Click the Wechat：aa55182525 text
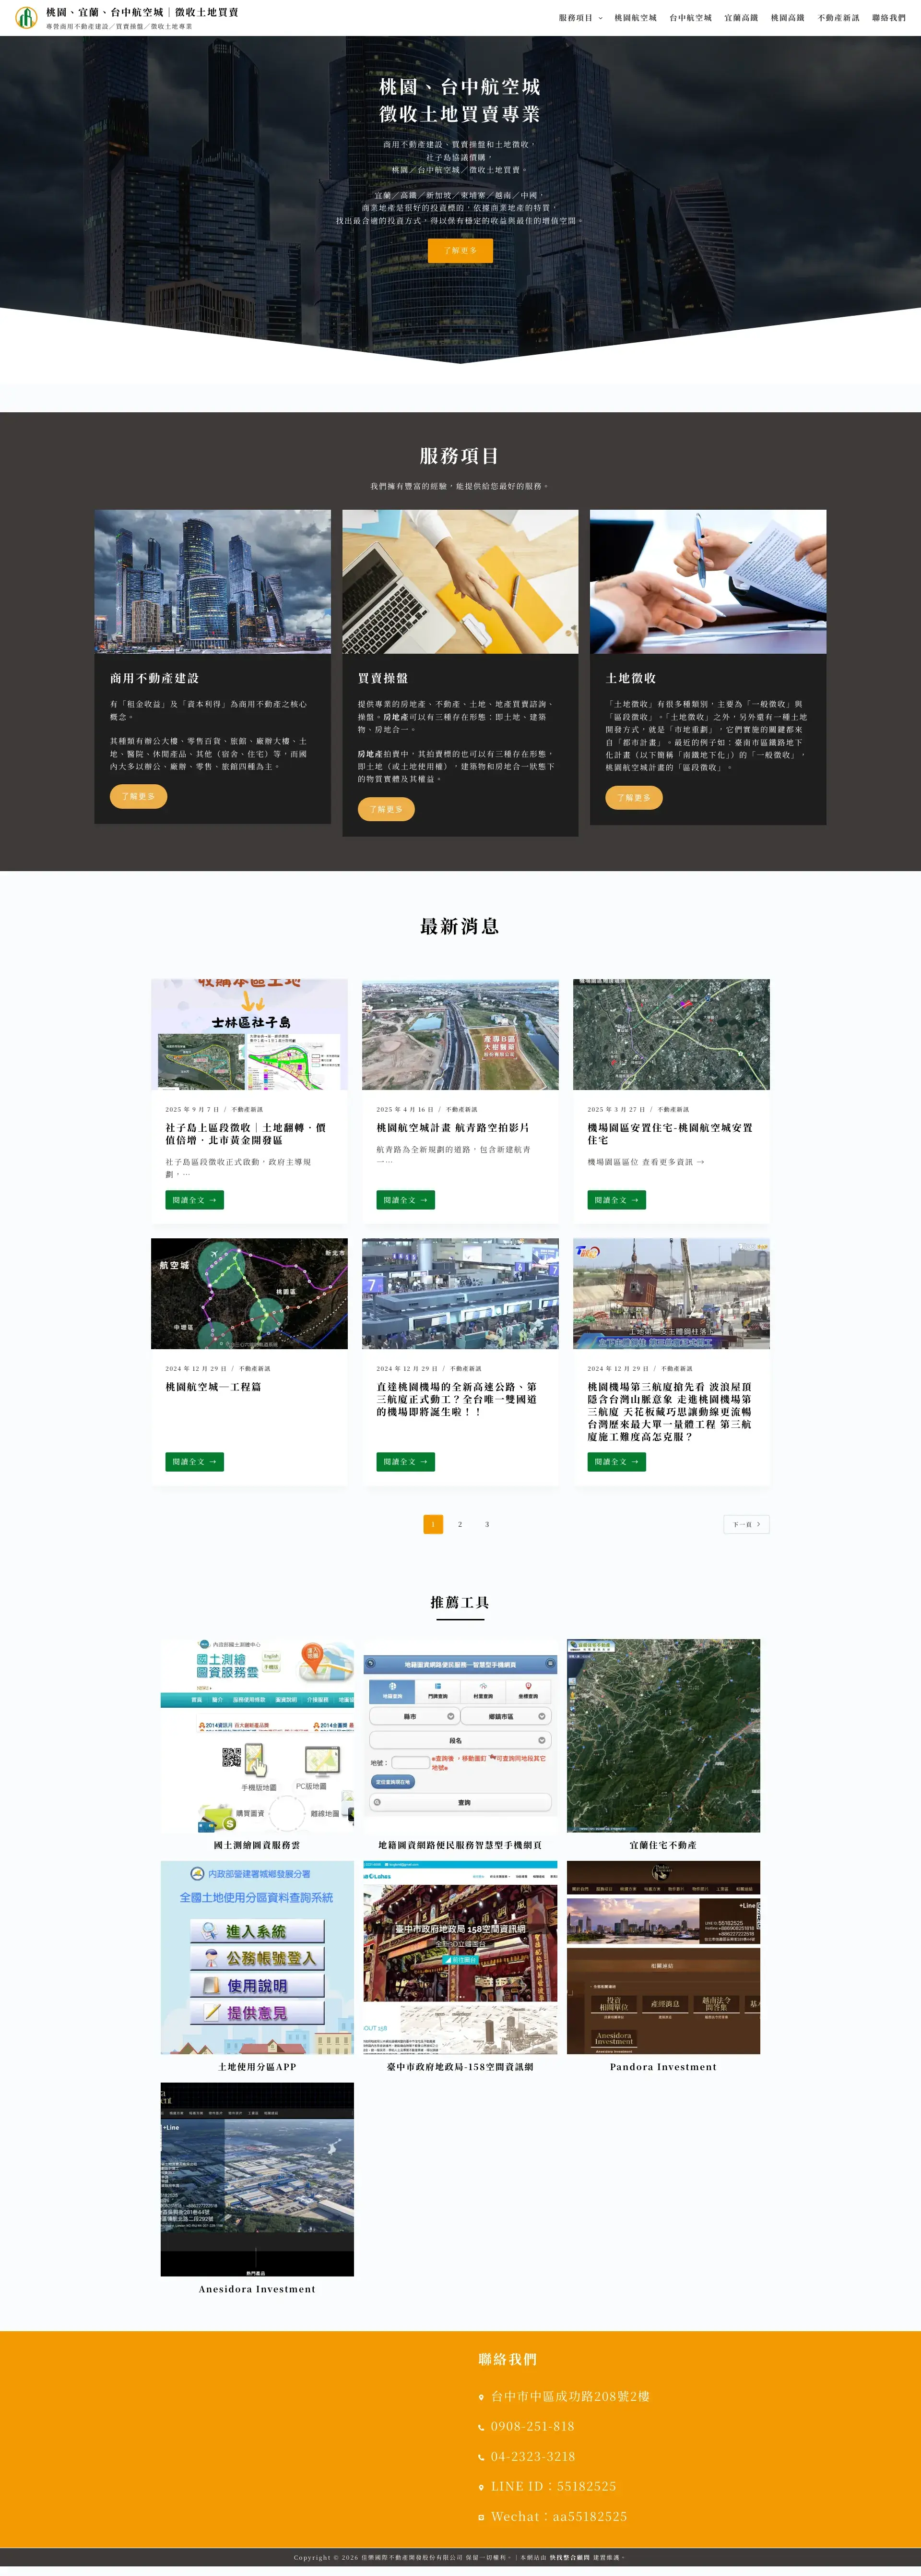The height and width of the screenshot is (2576, 921). coord(558,2517)
